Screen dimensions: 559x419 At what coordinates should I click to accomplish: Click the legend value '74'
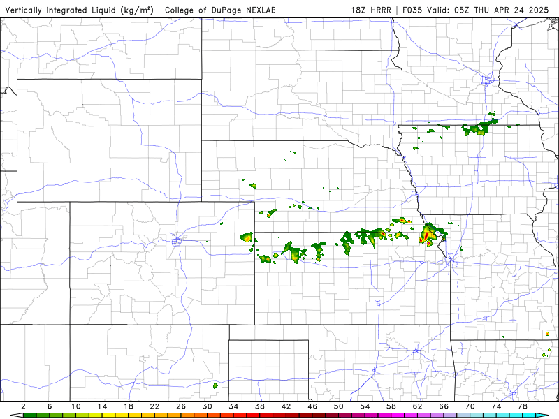[496, 406]
